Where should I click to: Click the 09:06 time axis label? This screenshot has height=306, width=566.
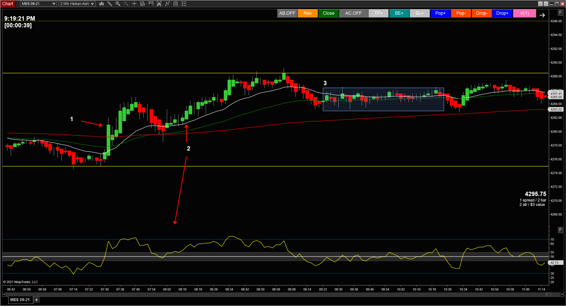[292, 290]
